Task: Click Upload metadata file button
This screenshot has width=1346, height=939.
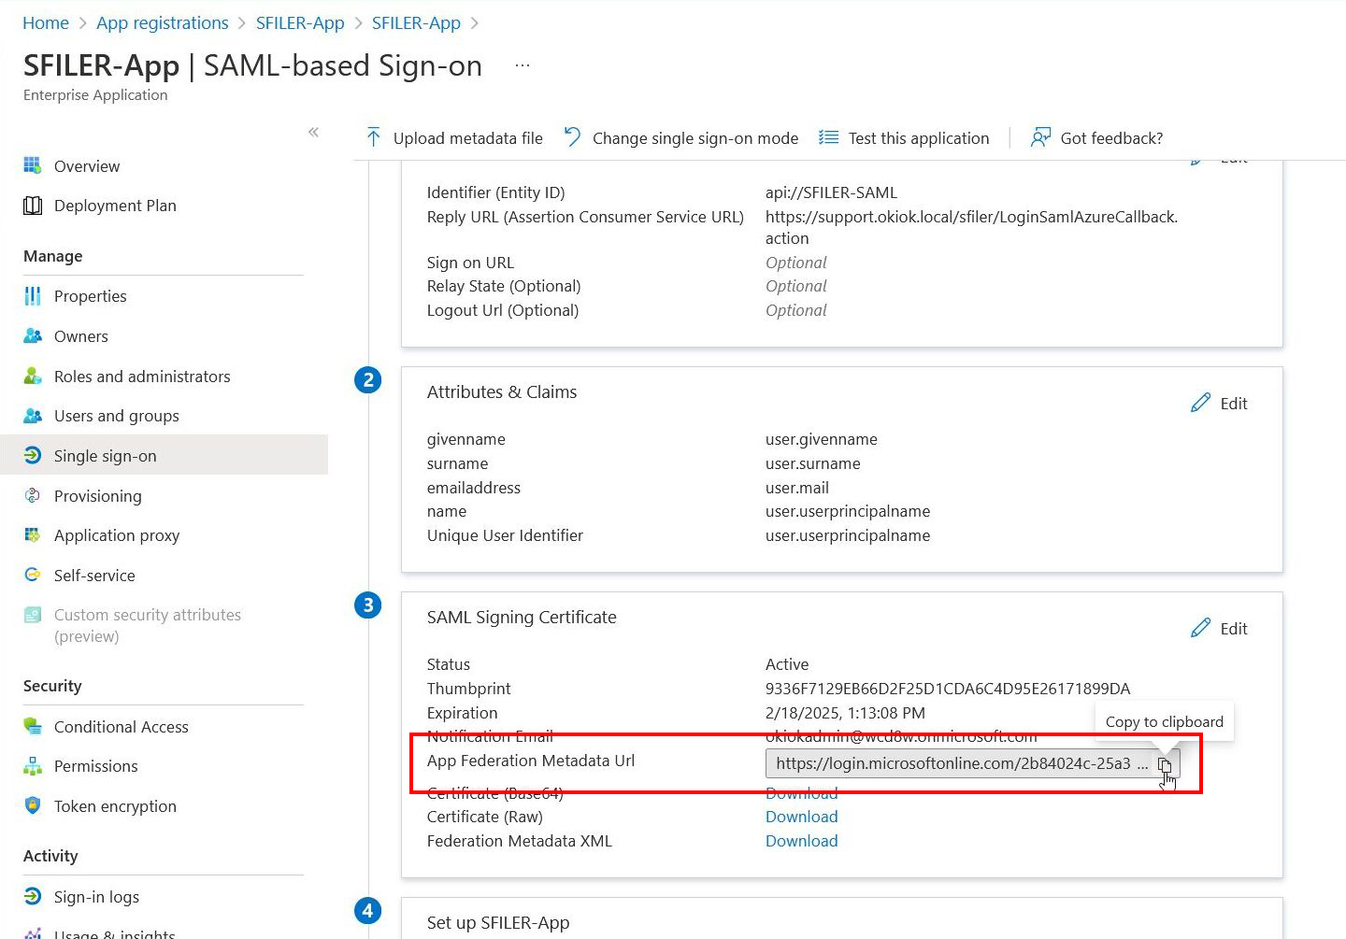Action: click(454, 138)
